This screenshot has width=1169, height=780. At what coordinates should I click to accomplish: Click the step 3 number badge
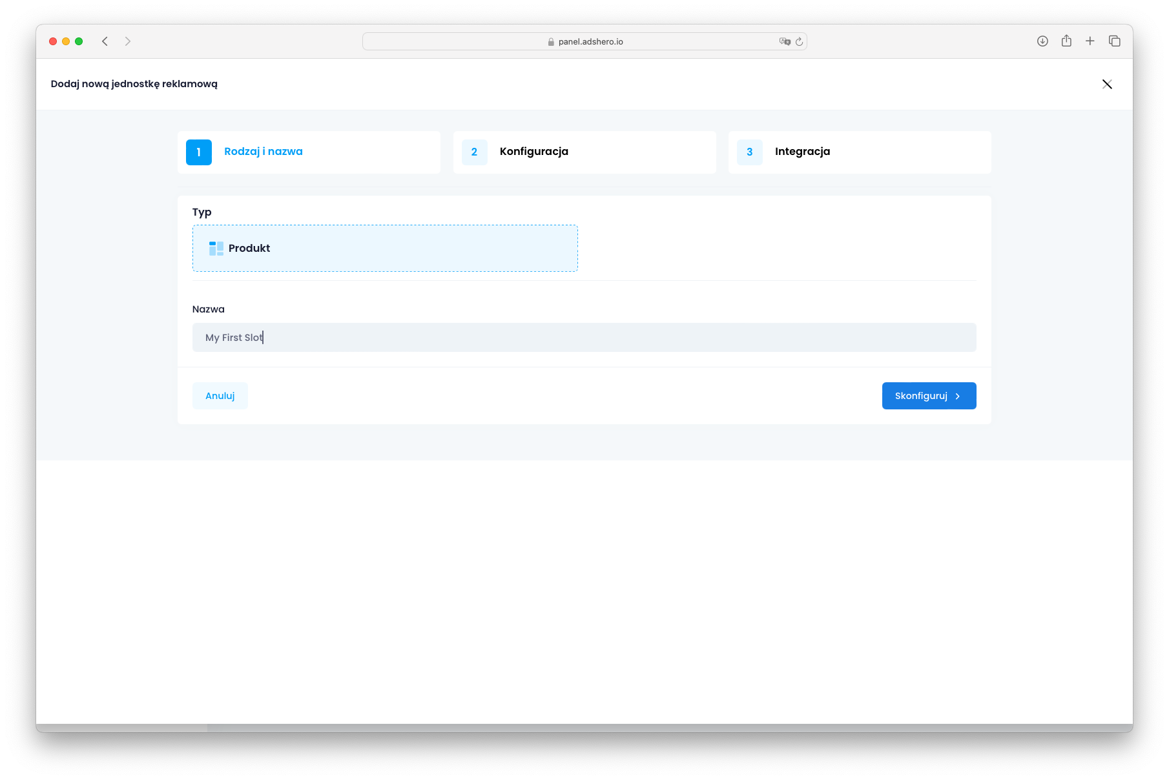pyautogui.click(x=749, y=152)
